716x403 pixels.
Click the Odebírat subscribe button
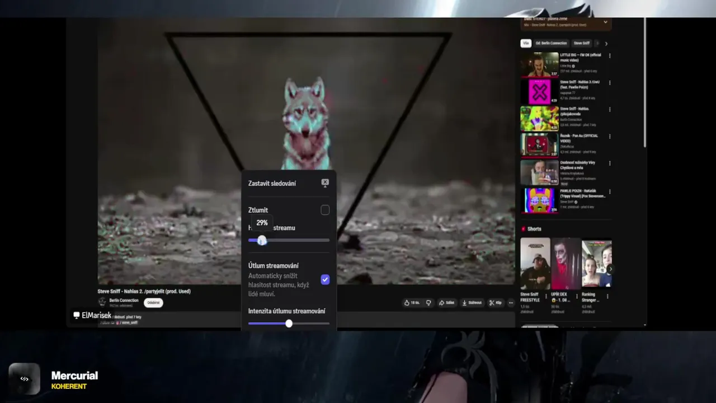pyautogui.click(x=153, y=303)
